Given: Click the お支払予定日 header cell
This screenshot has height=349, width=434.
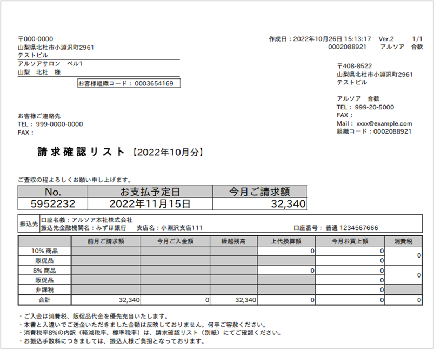Looking at the screenshot, I should click(x=150, y=192).
